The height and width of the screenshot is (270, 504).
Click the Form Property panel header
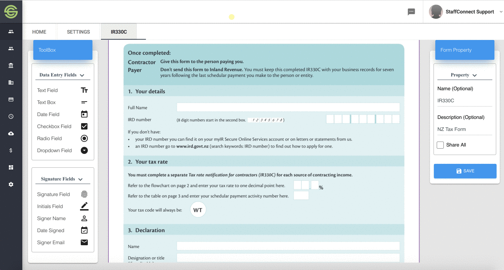[x=465, y=50]
